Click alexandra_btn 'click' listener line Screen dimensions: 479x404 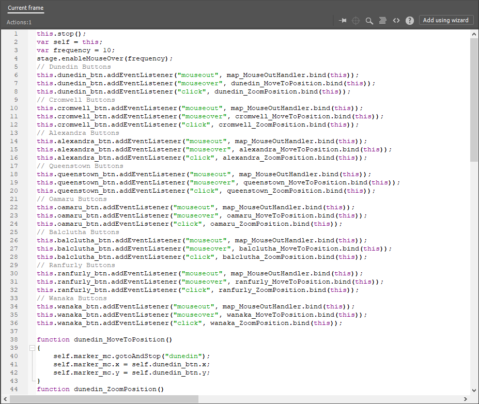click(x=202, y=158)
